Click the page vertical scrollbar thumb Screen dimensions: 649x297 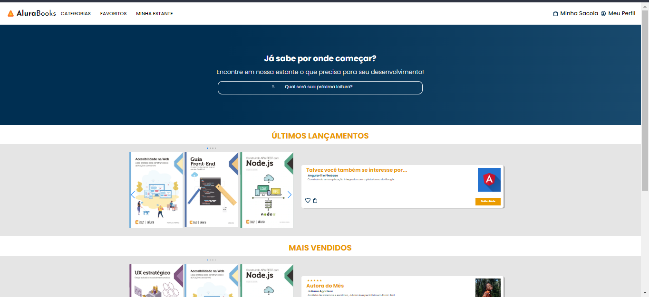pos(645,100)
